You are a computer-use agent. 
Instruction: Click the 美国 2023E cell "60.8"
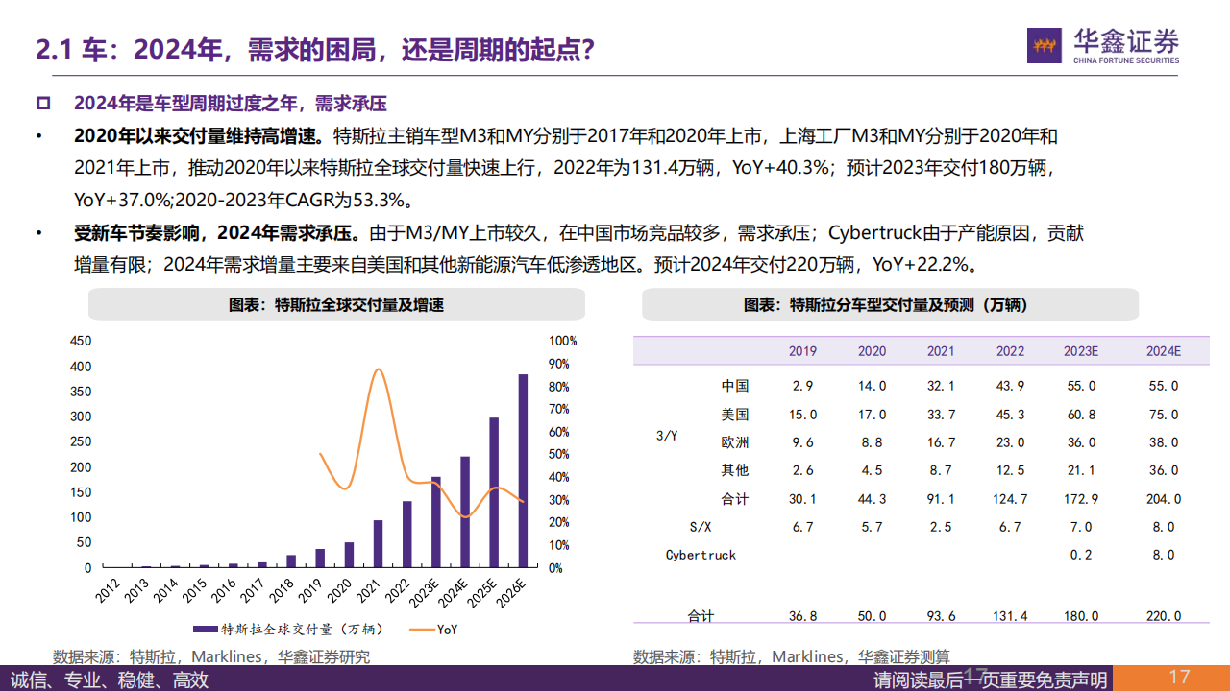[1081, 415]
